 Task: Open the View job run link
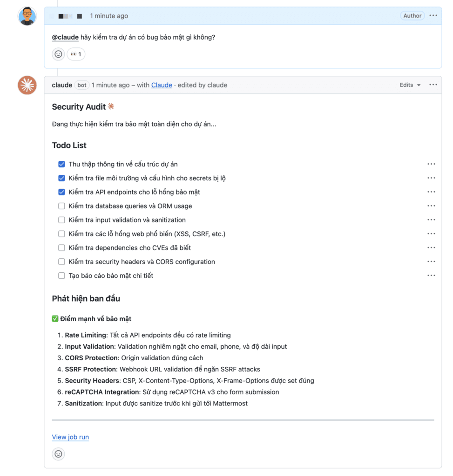[70, 437]
